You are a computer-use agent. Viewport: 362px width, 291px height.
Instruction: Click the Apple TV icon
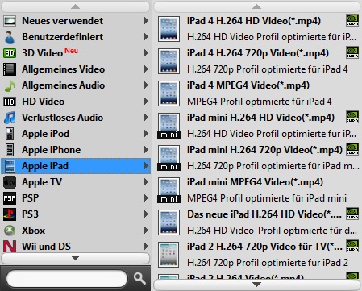(x=10, y=182)
